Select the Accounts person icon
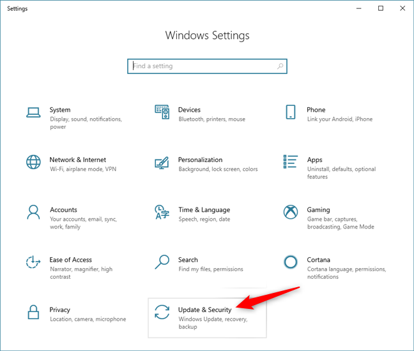 click(33, 212)
